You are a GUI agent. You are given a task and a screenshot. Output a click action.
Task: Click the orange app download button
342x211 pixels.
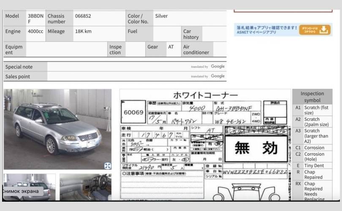point(315,30)
